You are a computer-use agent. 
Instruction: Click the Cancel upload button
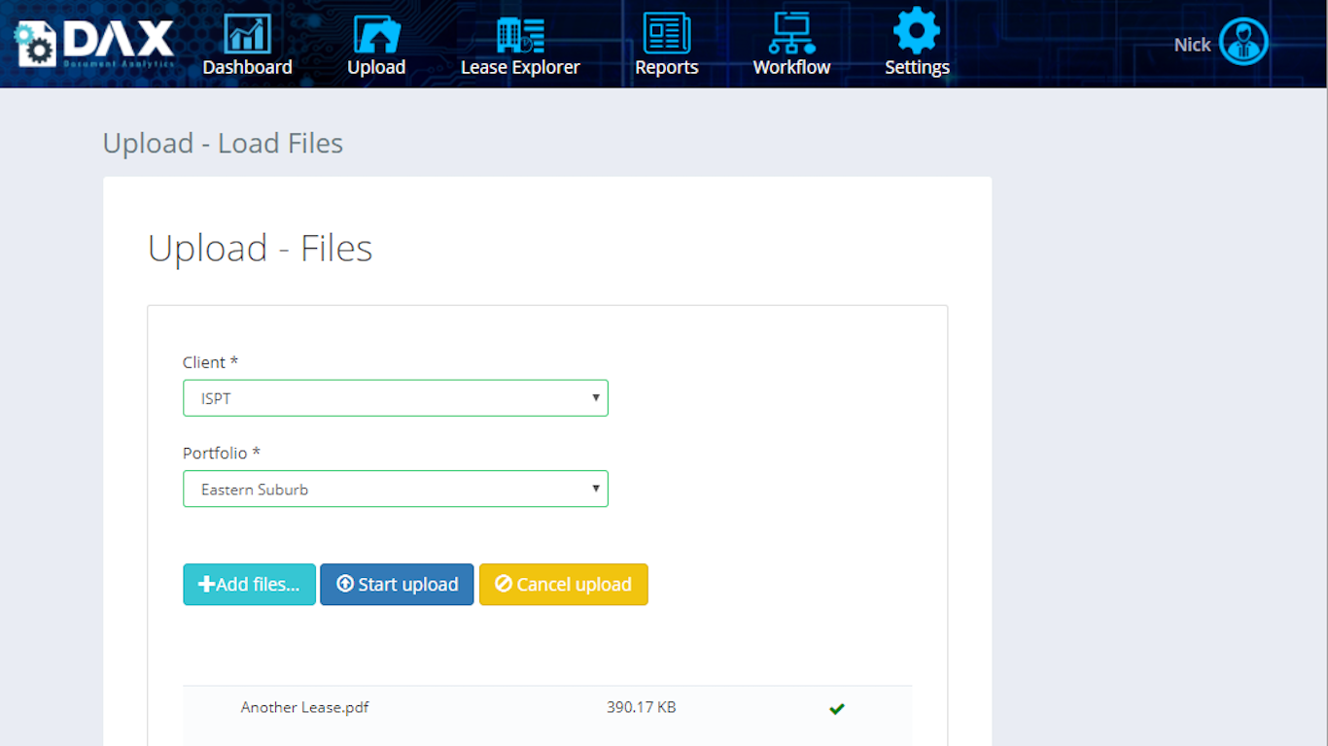(x=564, y=585)
